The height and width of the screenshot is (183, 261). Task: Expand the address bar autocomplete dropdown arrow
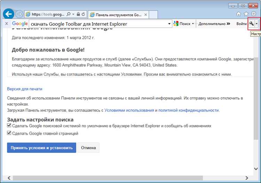click(x=73, y=14)
